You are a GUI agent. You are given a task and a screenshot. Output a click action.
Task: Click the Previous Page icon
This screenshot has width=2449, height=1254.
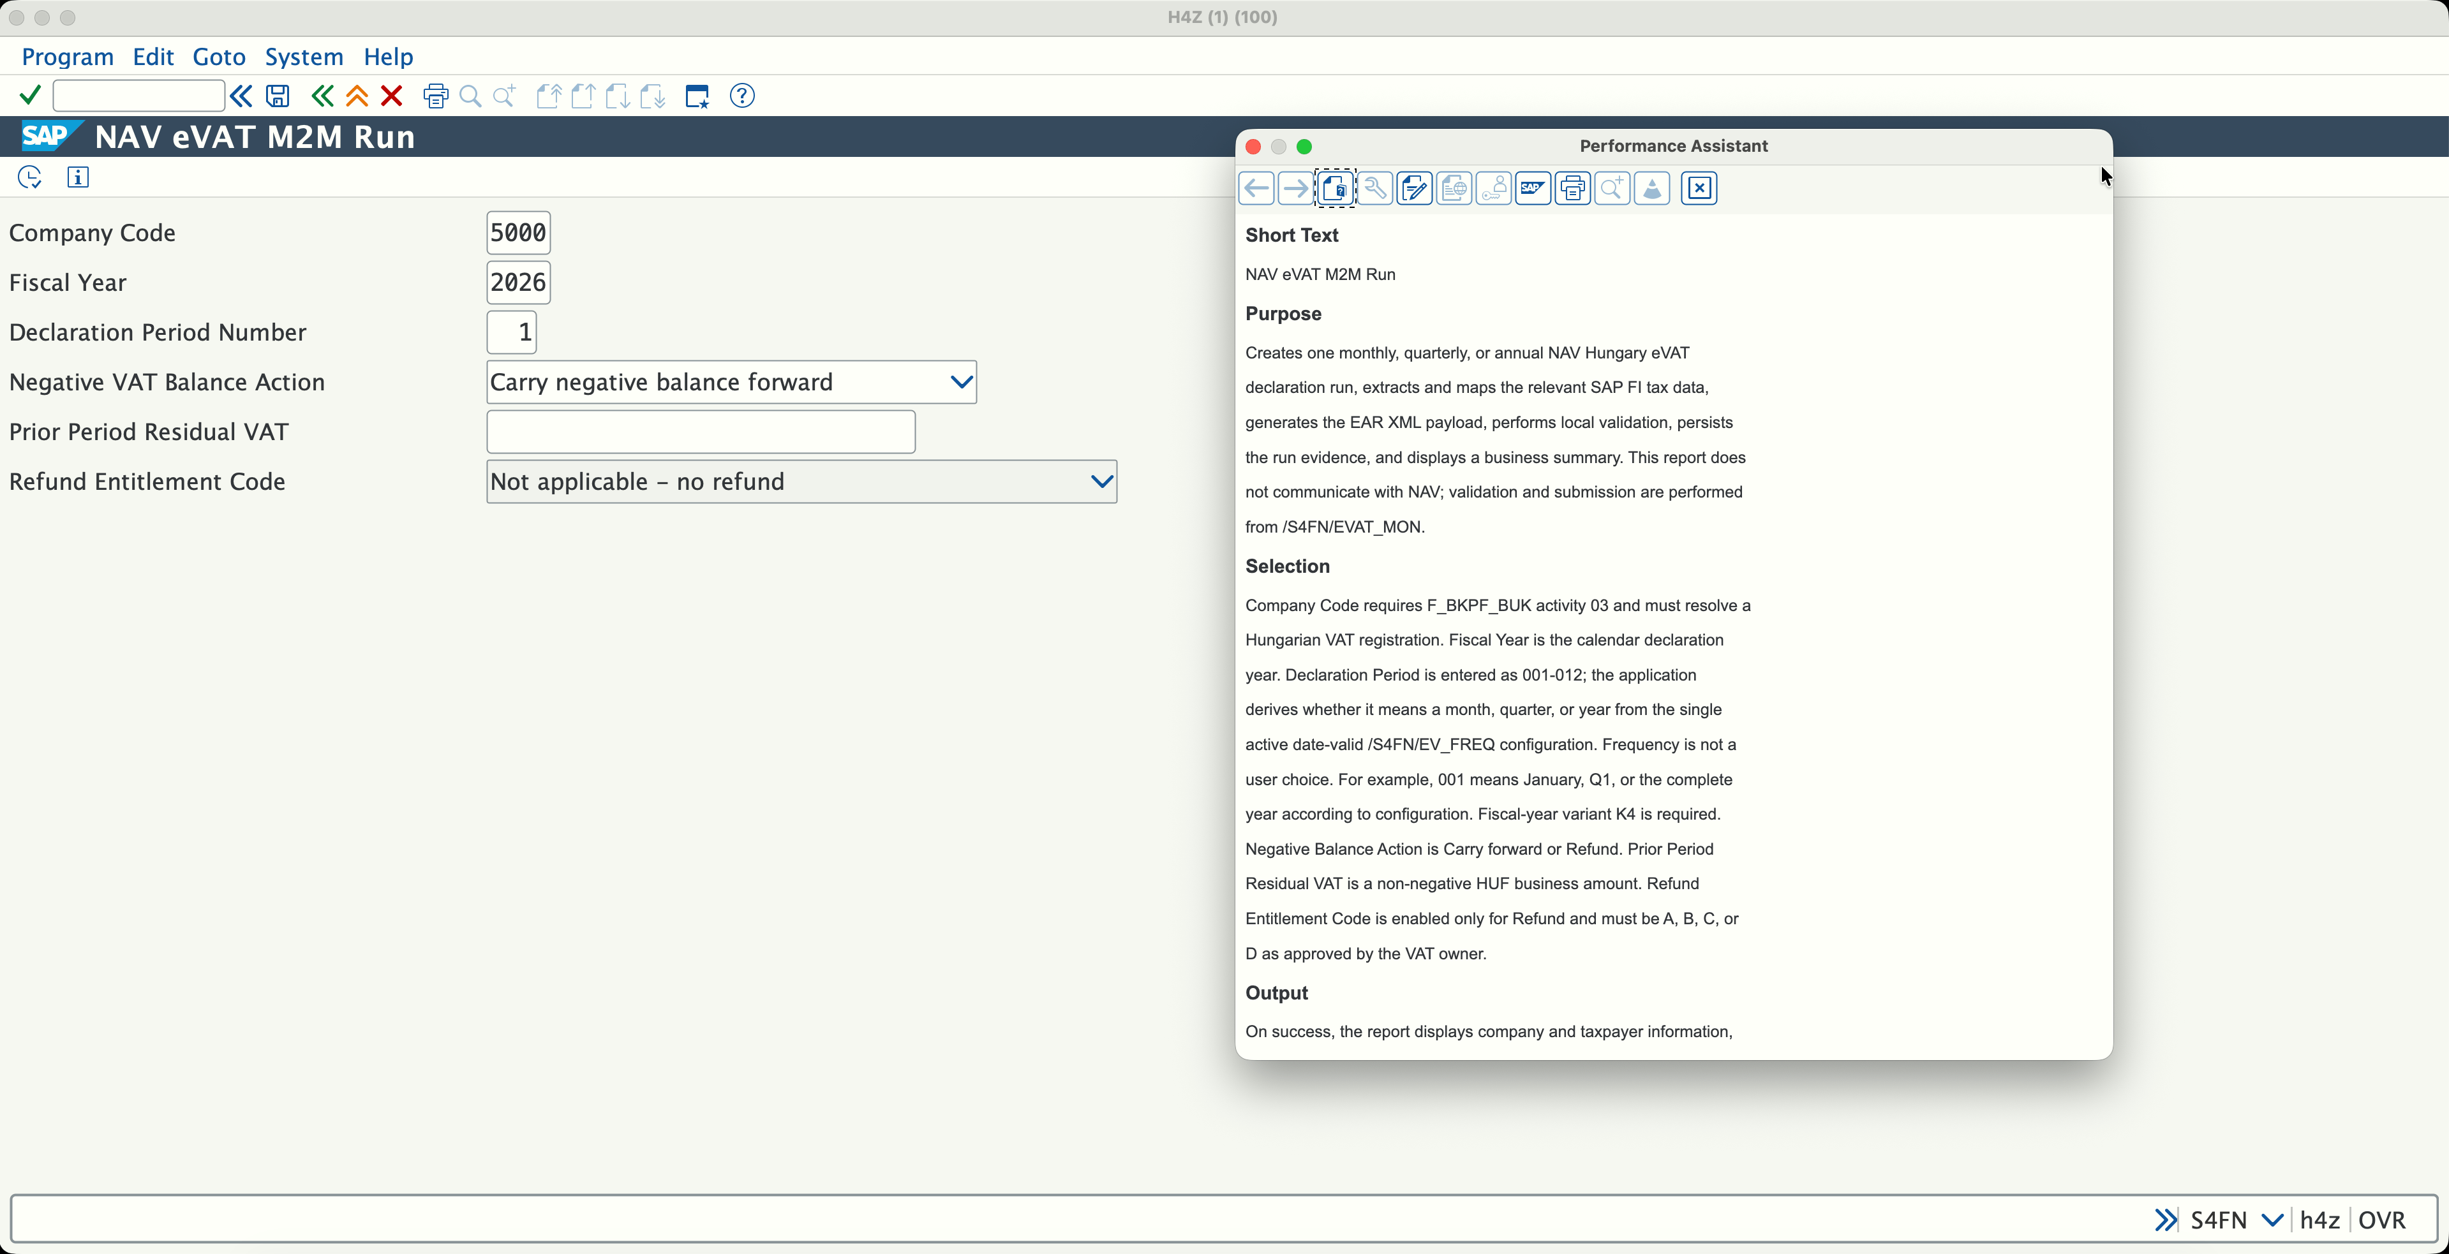click(x=584, y=95)
